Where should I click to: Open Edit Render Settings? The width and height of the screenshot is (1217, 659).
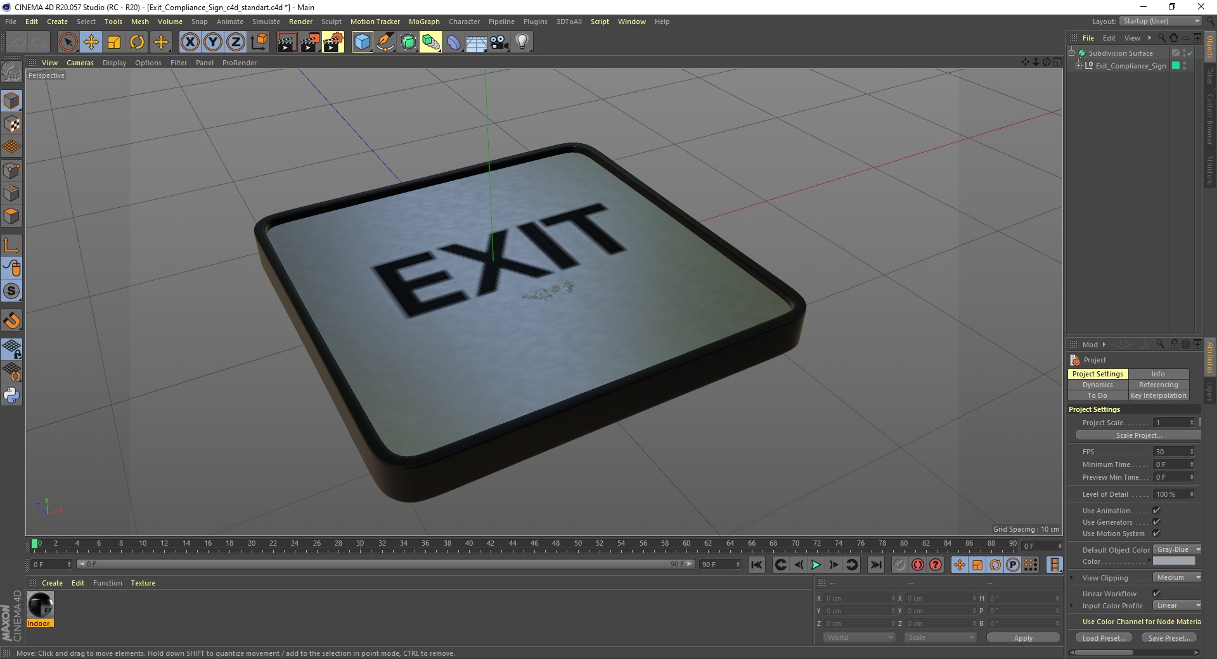point(333,42)
